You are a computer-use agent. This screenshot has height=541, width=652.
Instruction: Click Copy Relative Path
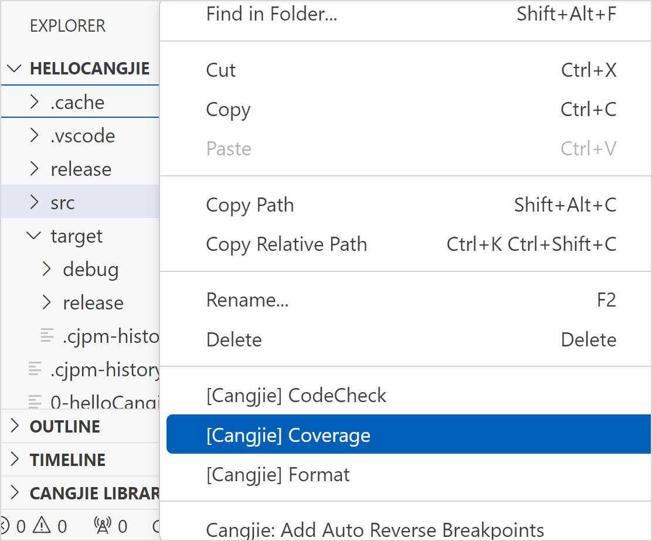pos(286,244)
